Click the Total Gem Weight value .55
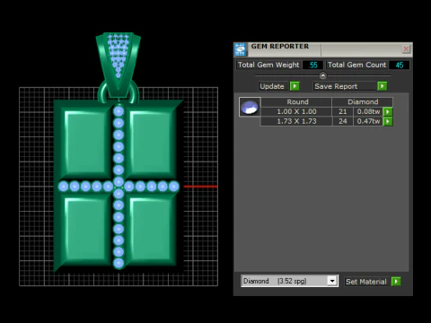 (x=312, y=65)
